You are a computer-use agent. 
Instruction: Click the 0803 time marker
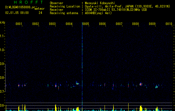click(52, 24)
